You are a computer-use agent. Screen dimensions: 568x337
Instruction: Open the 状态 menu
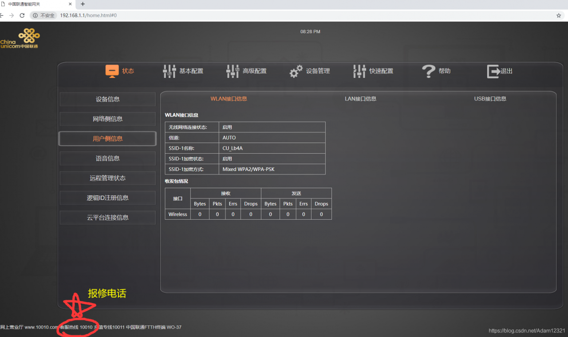(128, 71)
